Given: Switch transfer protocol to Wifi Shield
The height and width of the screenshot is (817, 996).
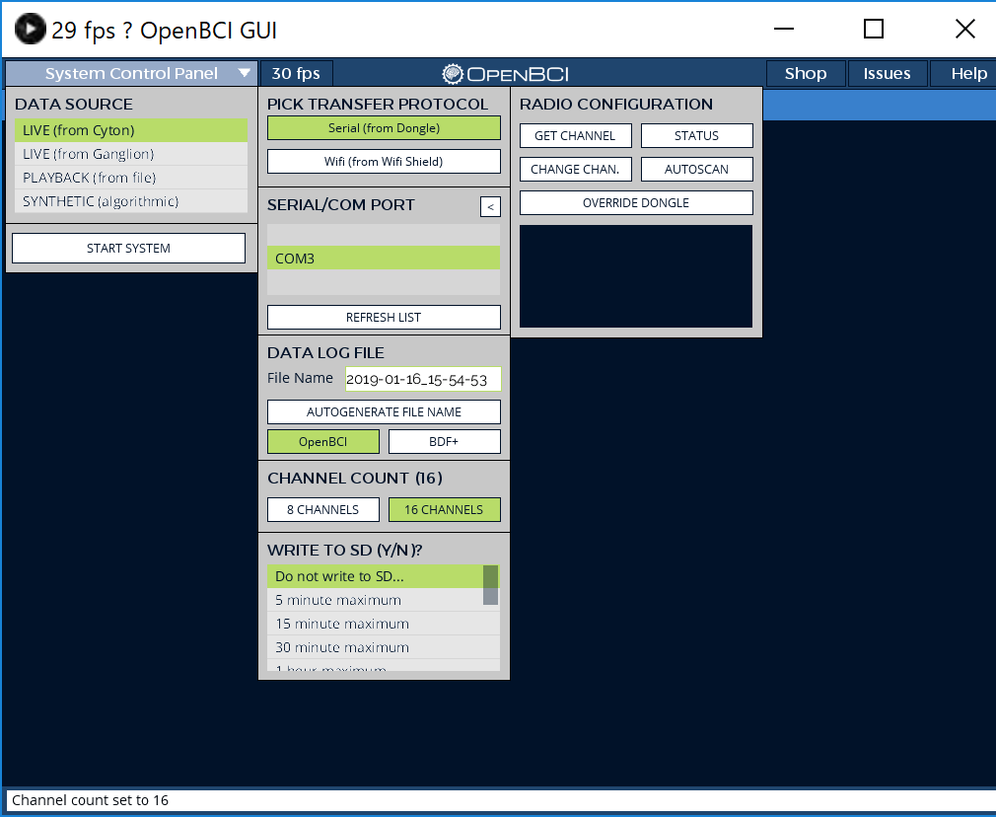Looking at the screenshot, I should click(384, 162).
